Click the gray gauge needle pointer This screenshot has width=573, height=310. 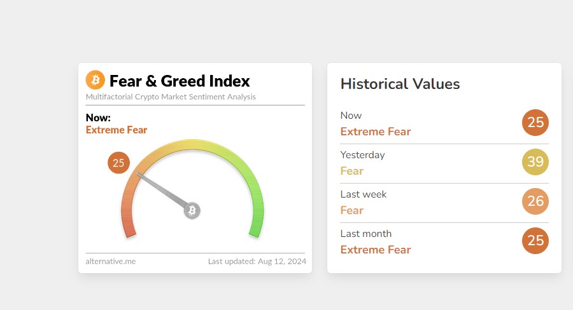click(162, 190)
